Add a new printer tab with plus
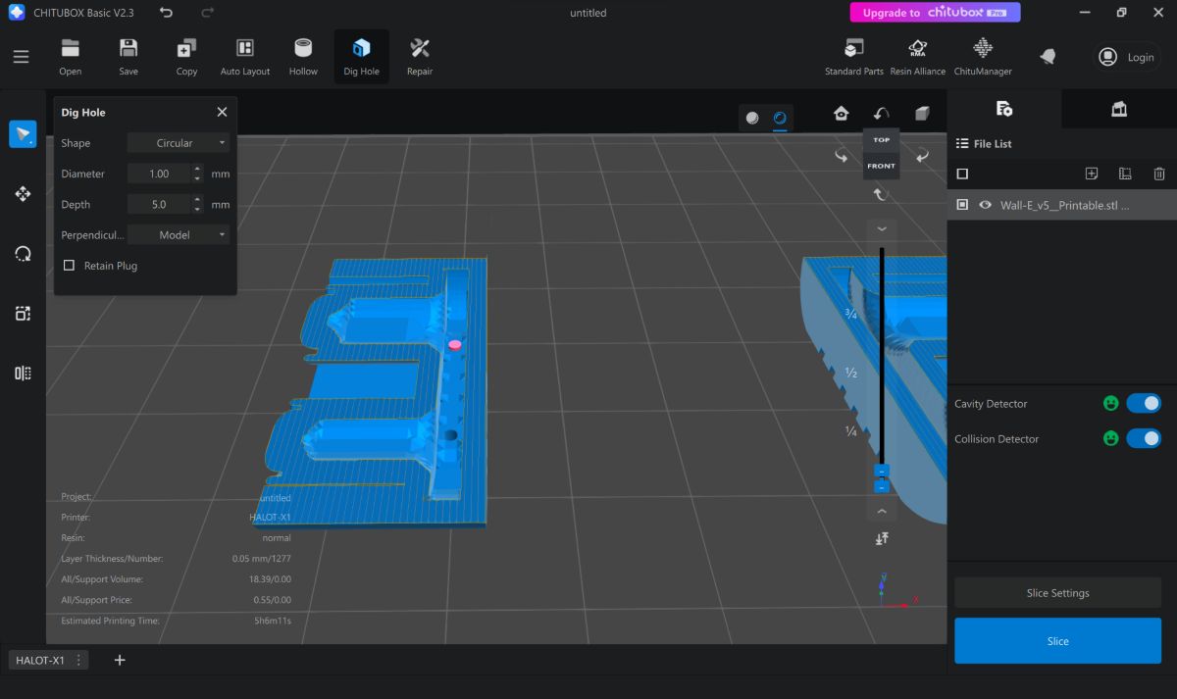 [x=120, y=660]
